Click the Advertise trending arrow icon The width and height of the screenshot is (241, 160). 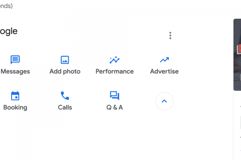coord(164,60)
